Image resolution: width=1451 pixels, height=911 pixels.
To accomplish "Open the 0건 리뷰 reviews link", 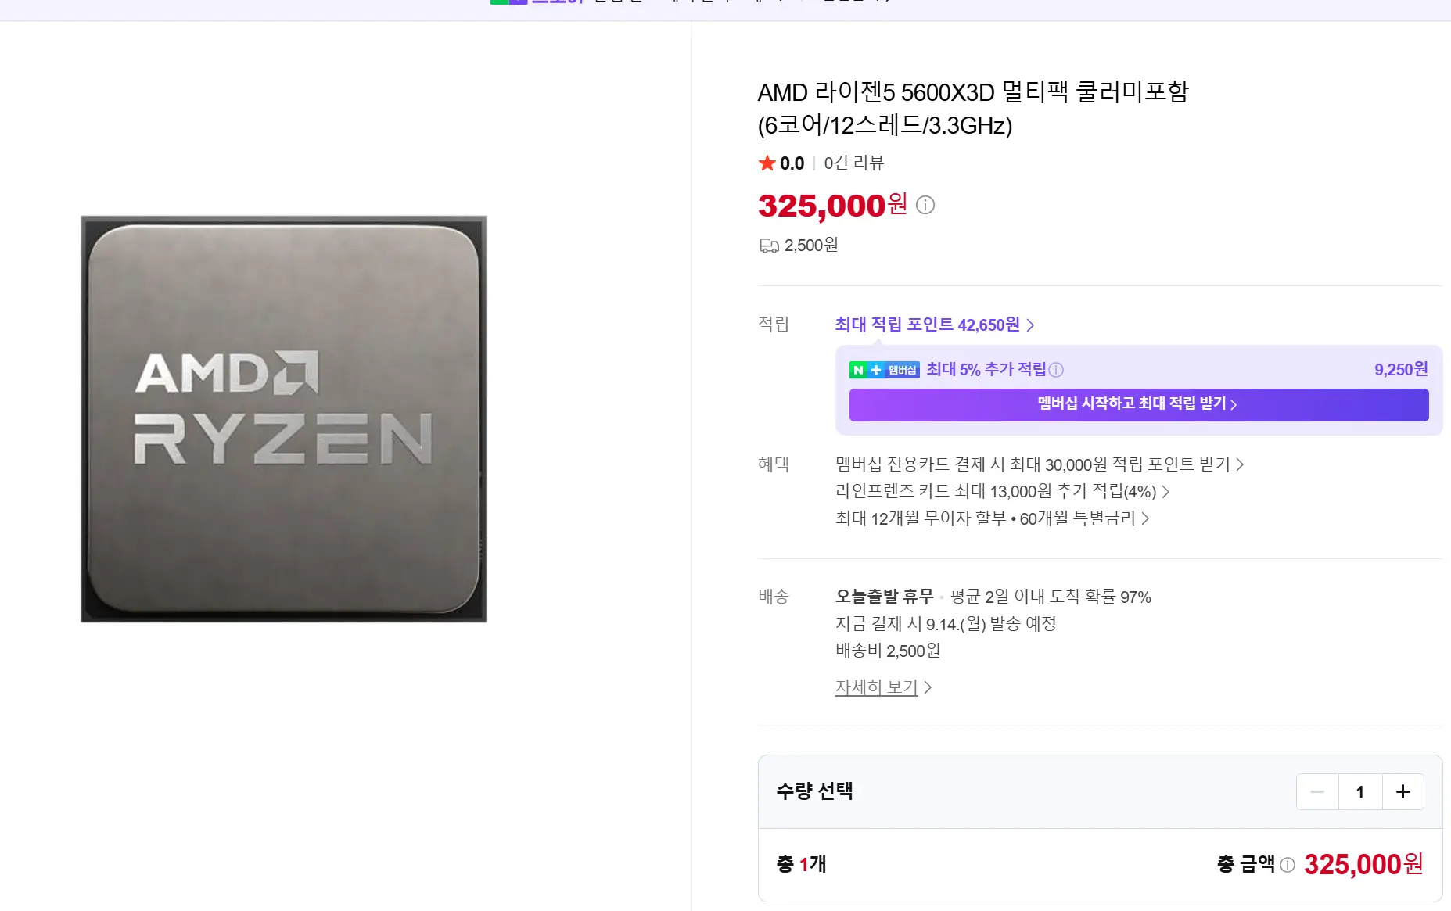I will point(853,163).
